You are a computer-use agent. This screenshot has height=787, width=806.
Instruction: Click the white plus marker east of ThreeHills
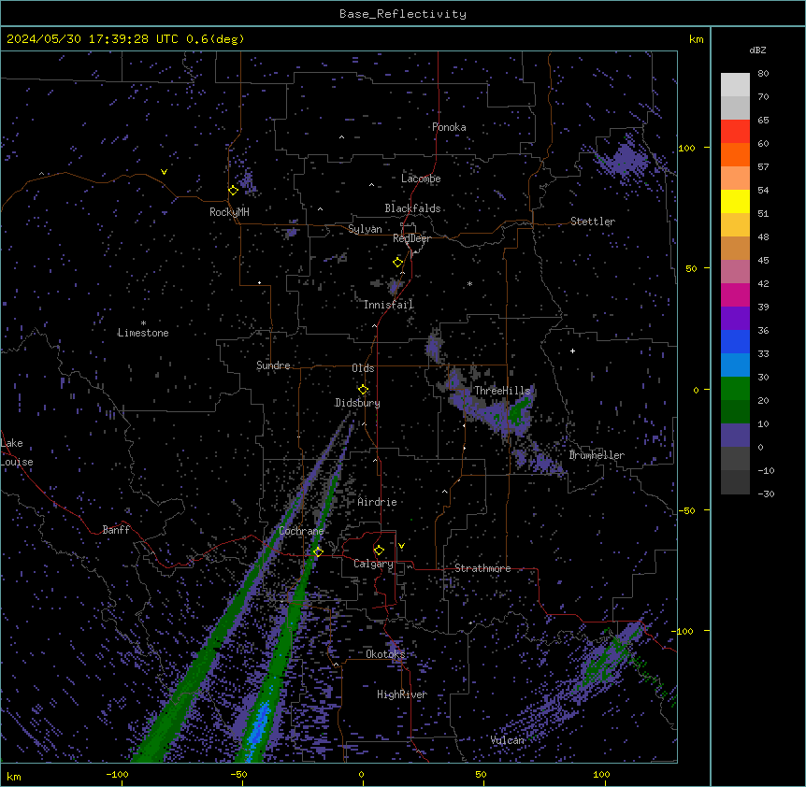point(572,351)
